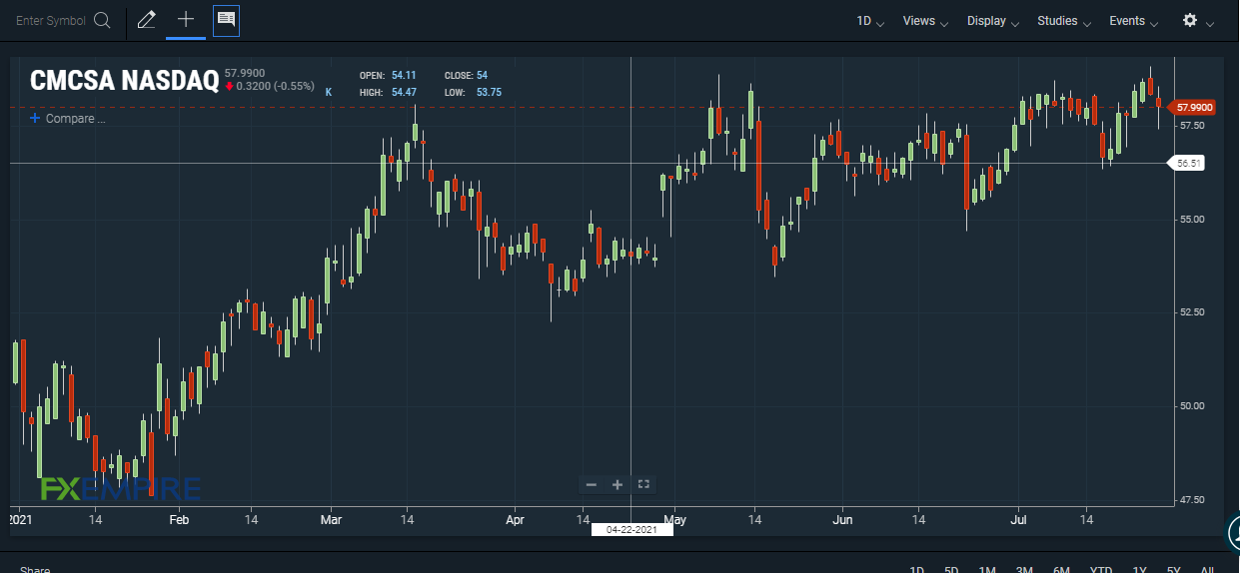This screenshot has height=573, width=1240.
Task: Click the 57.50 price axis label
Action: tap(1191, 126)
